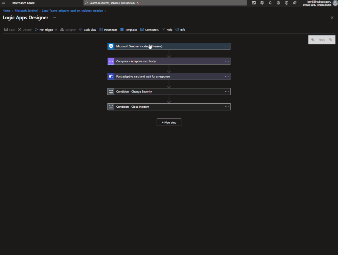The height and width of the screenshot is (255, 338).
Task: Click the Teams icon on Post adaptive card step
Action: (x=111, y=77)
